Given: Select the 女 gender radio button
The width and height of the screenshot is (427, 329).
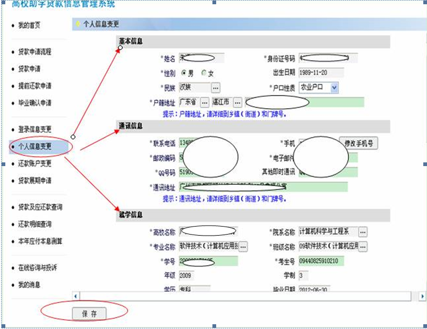Looking at the screenshot, I should pyautogui.click(x=204, y=73).
